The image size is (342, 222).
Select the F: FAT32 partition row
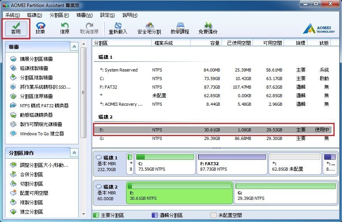click(214, 87)
